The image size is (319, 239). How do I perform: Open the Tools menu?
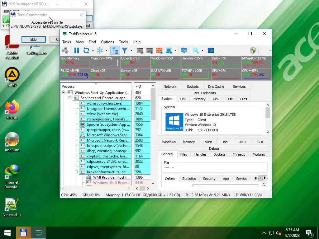(123, 42)
